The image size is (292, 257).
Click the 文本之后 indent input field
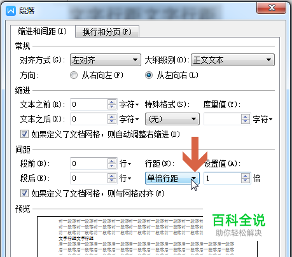pyautogui.click(x=89, y=119)
